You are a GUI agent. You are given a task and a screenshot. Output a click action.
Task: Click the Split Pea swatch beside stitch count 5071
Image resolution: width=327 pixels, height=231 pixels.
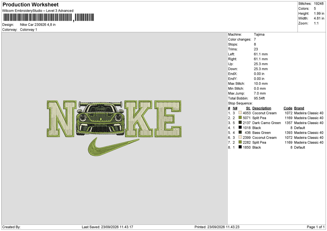pos(240,118)
